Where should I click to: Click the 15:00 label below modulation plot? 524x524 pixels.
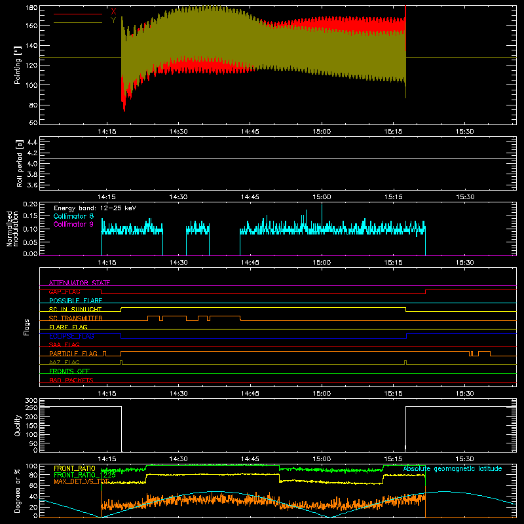point(322,263)
